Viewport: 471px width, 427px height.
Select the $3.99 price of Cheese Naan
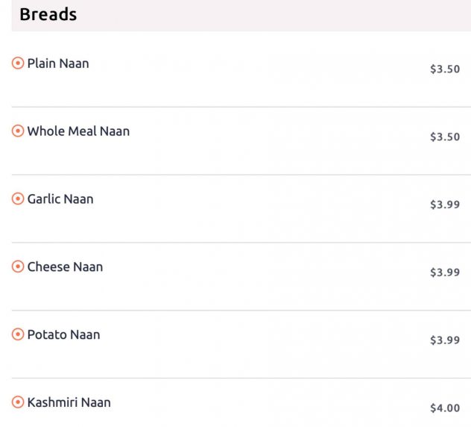(x=445, y=272)
